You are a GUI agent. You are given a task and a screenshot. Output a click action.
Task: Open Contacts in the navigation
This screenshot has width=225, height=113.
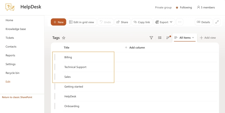point(11,47)
